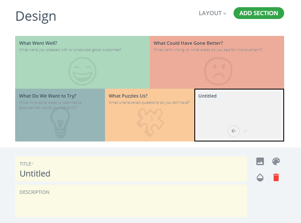Select the What Do We Want to Try? section
The image size is (301, 223).
[60, 115]
